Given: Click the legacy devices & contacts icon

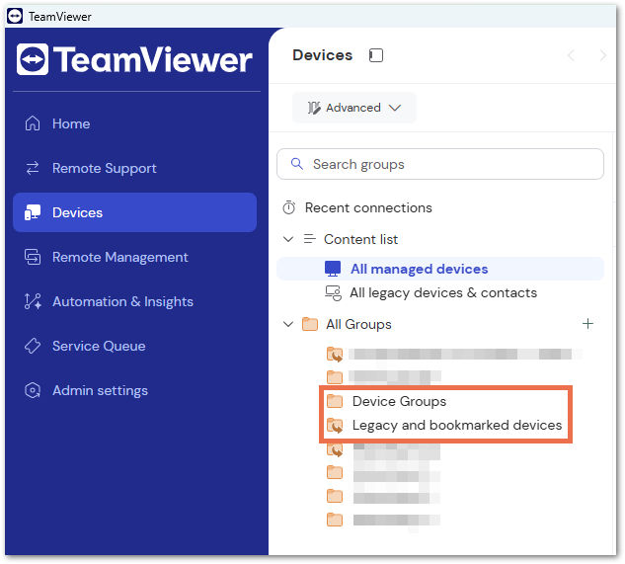Looking at the screenshot, I should pos(333,292).
